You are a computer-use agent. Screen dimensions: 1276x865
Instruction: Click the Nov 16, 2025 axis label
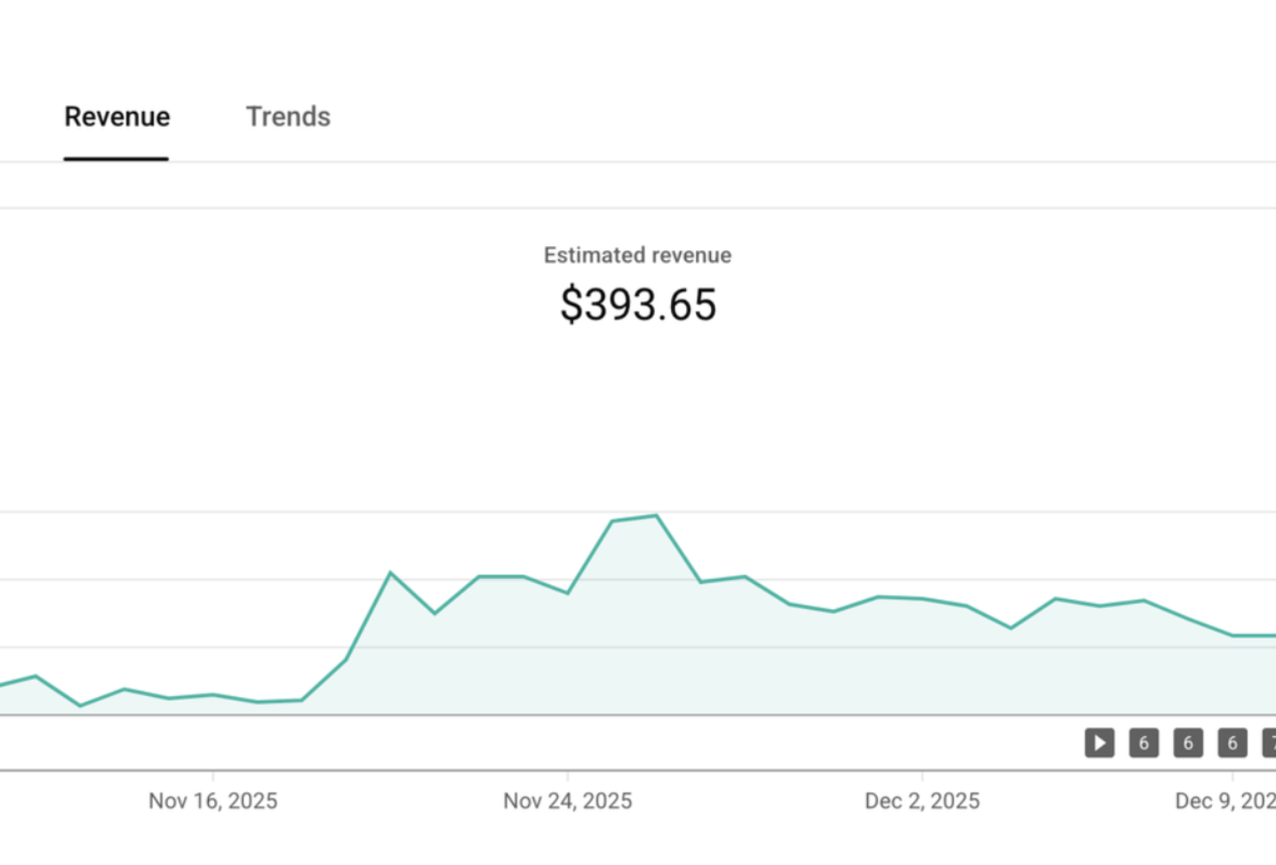[212, 800]
